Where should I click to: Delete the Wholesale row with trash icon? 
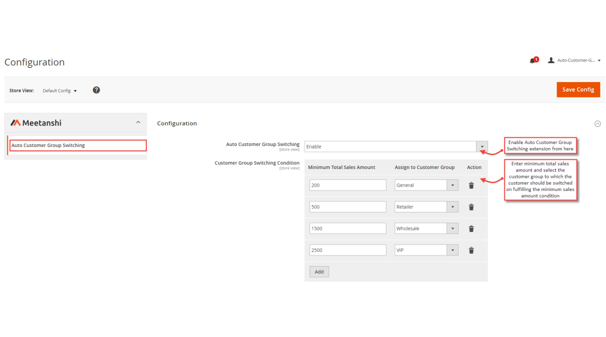pos(471,229)
